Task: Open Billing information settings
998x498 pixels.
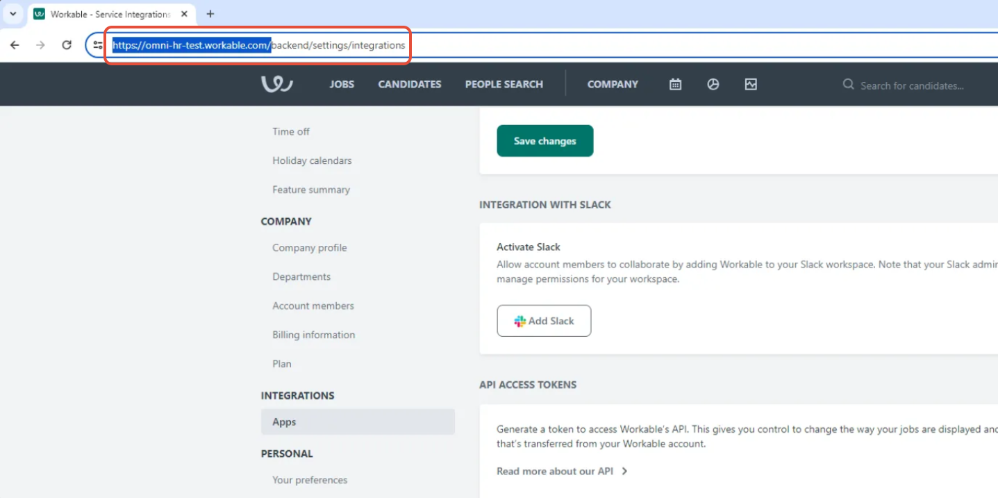Action: pyautogui.click(x=314, y=335)
